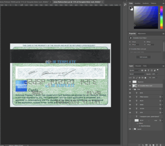Expand the Layout group
The image size is (165, 146).
(x=133, y=129)
